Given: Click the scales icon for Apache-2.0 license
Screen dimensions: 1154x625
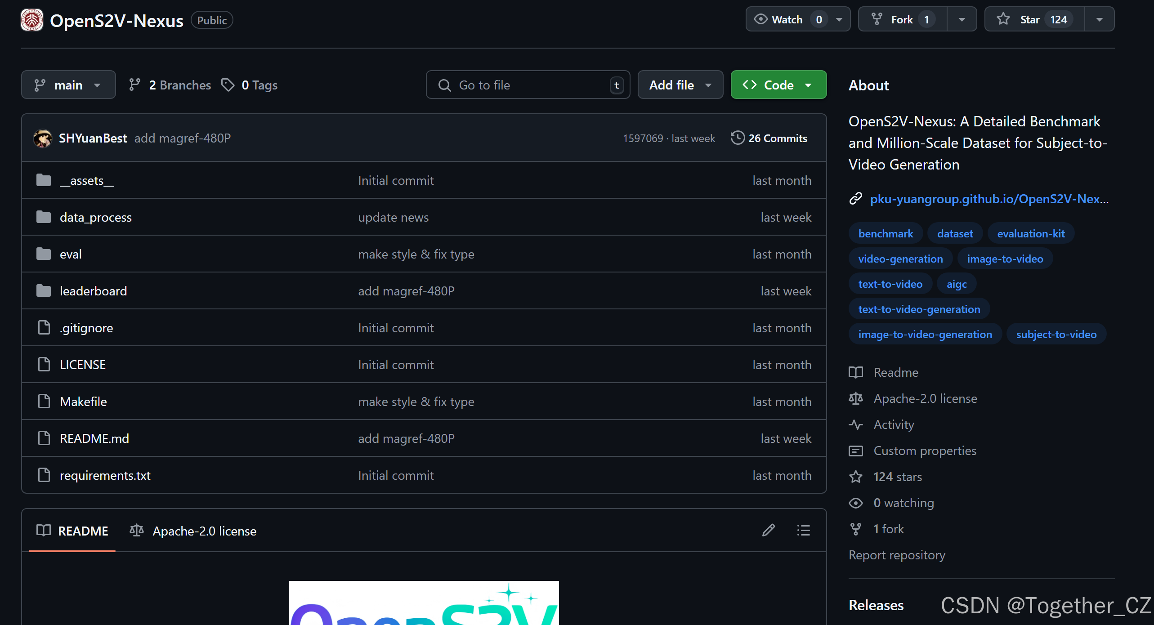Looking at the screenshot, I should click(x=856, y=398).
